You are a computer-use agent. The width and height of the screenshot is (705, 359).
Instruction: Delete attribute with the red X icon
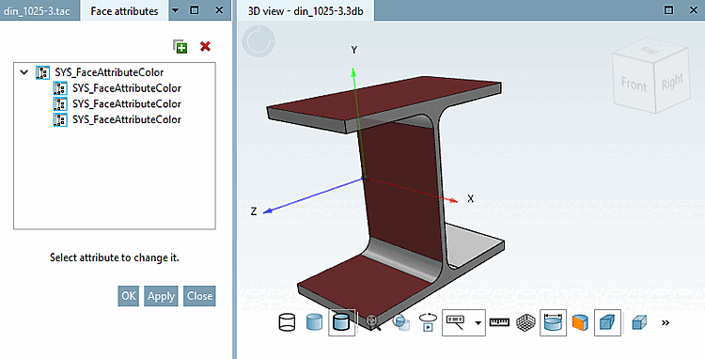tap(206, 46)
